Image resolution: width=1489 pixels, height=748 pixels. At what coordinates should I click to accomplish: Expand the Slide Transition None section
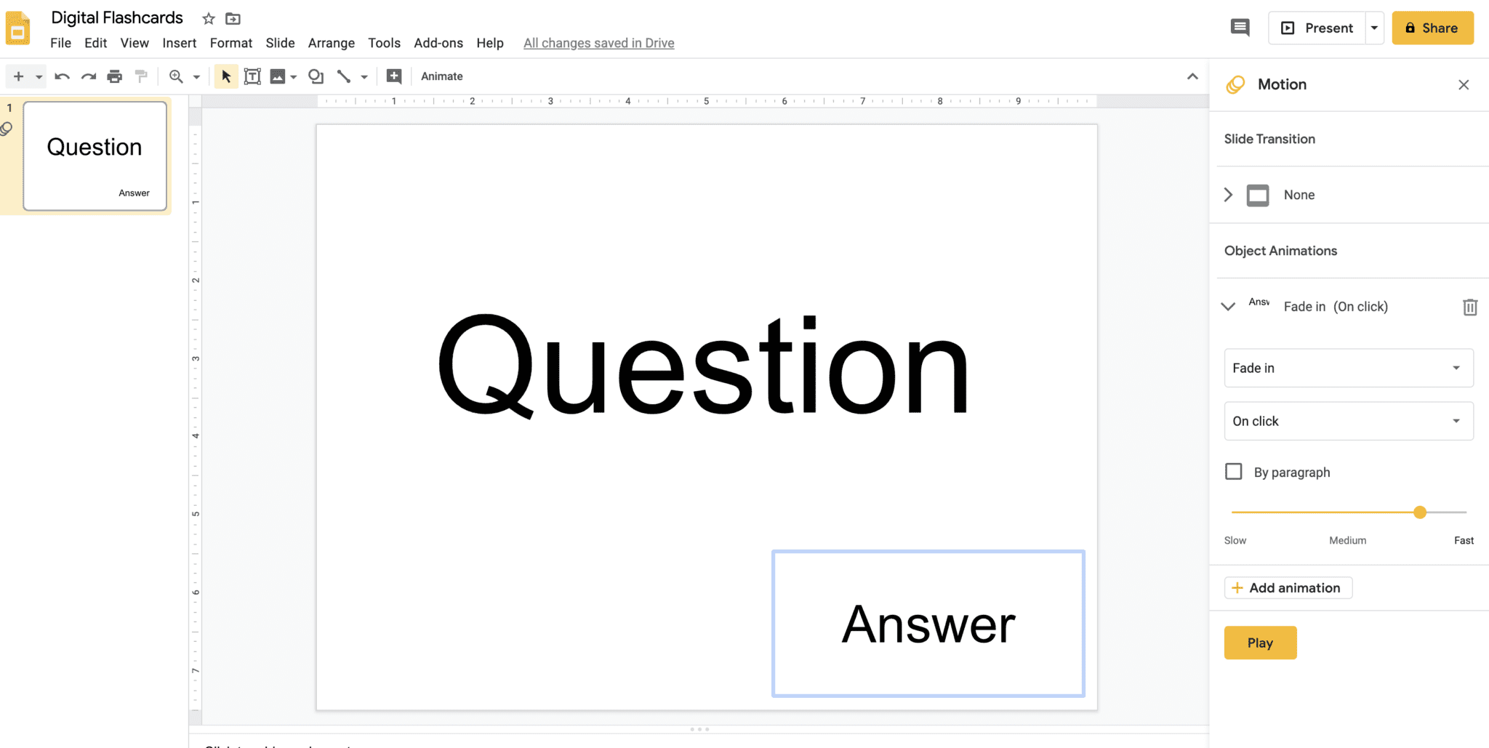click(x=1229, y=195)
